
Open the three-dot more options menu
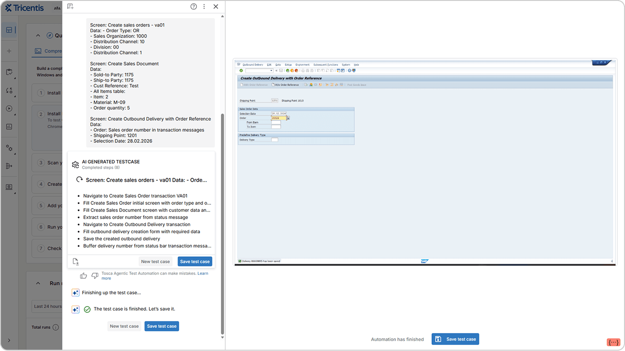pos(204,7)
